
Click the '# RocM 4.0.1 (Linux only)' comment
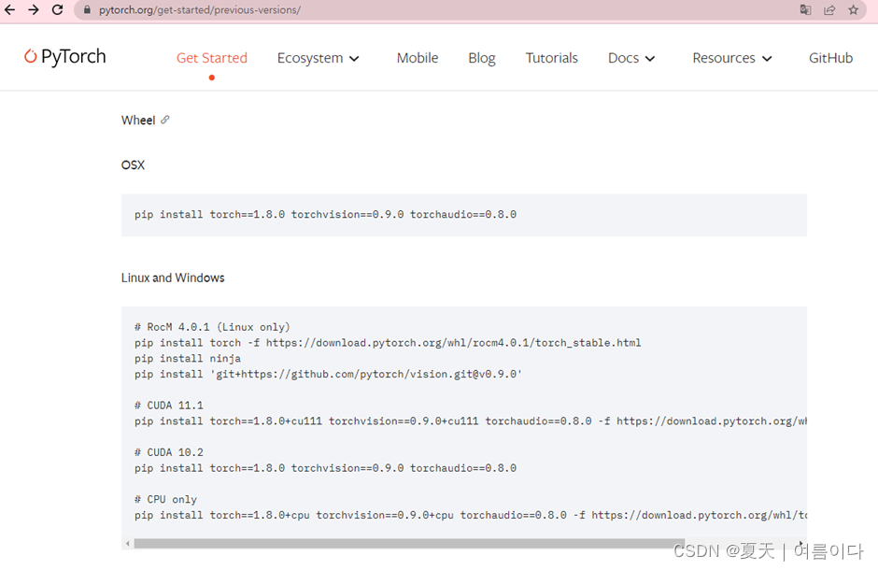point(212,327)
